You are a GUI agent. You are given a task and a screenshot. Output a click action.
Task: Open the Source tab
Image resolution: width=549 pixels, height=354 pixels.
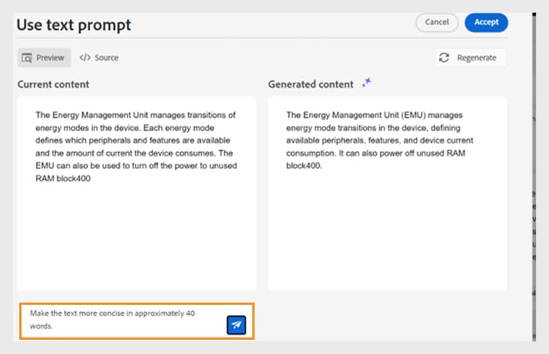pos(99,58)
